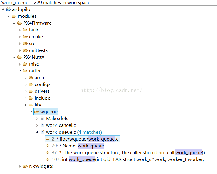Expand the src folder node
This screenshot has width=217, height=174.
(20, 44)
